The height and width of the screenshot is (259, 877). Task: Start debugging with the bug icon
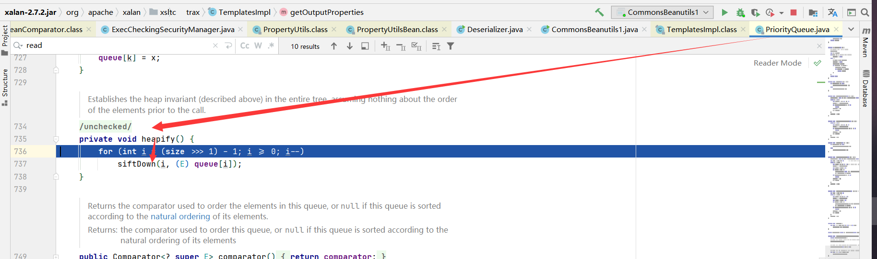740,12
